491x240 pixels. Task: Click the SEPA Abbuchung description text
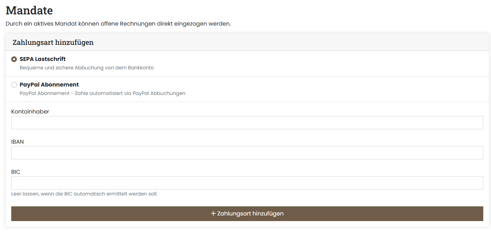coord(87,67)
